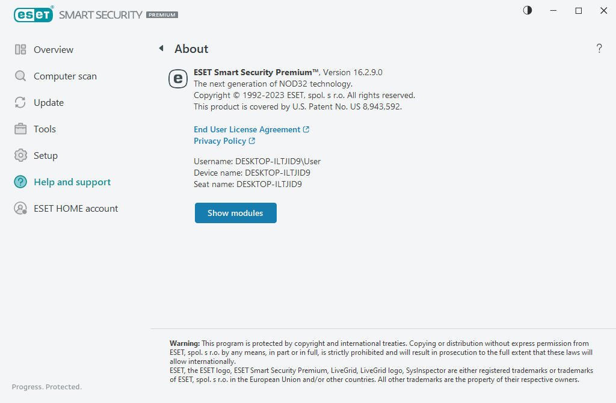
Task: Go to the Update section
Action: click(x=49, y=103)
